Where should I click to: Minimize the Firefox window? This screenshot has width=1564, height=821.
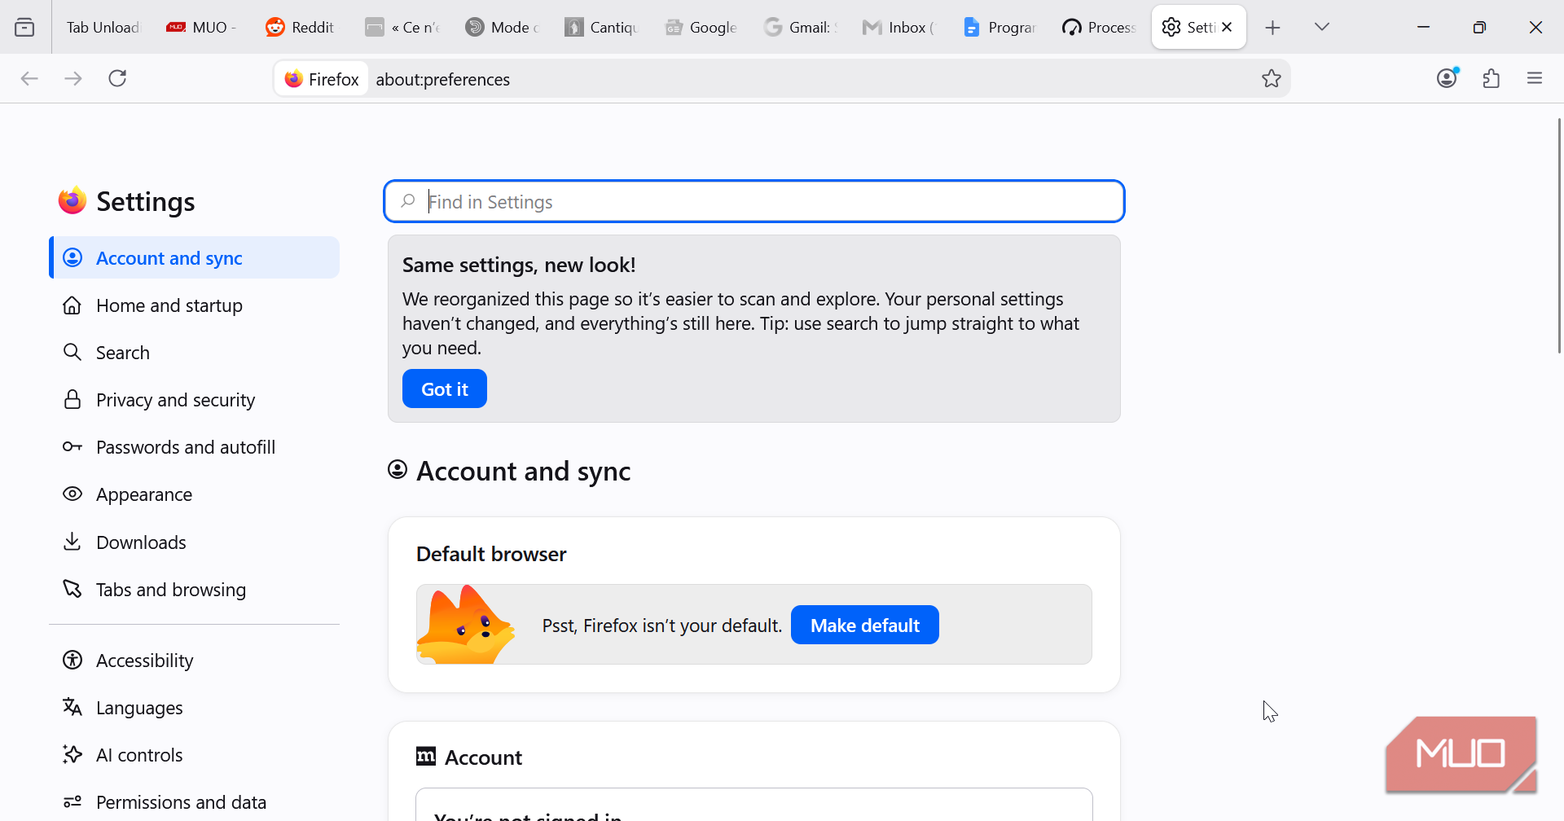(1424, 27)
